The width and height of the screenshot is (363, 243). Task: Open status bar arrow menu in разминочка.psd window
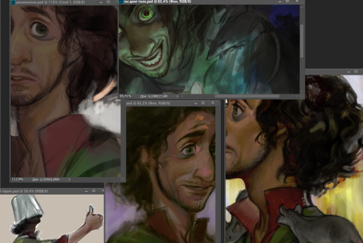tap(69, 179)
